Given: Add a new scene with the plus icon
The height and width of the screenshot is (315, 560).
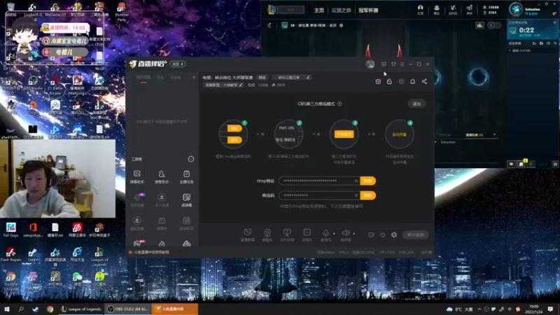Looking at the screenshot, I should 194,77.
